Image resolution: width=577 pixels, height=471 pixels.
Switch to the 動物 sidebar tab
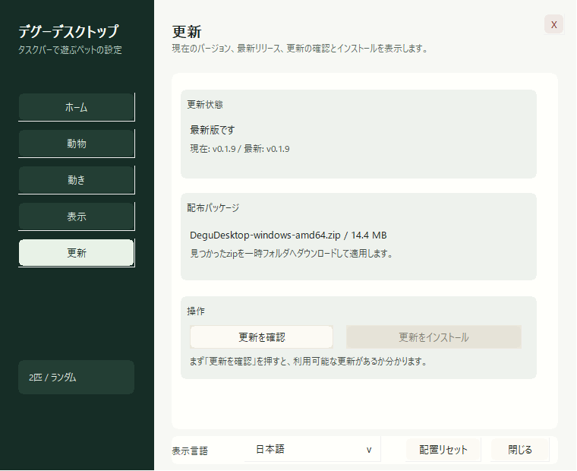(x=77, y=144)
